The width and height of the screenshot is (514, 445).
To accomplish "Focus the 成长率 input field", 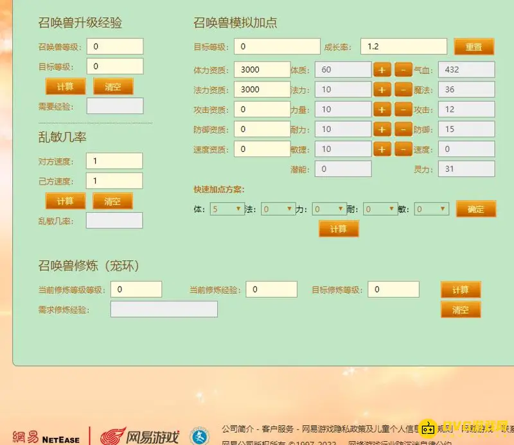I will click(403, 46).
